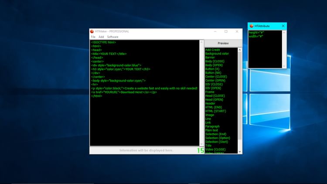Minimize the HTMaker window
Screen dimensions: 327x184
215,31
